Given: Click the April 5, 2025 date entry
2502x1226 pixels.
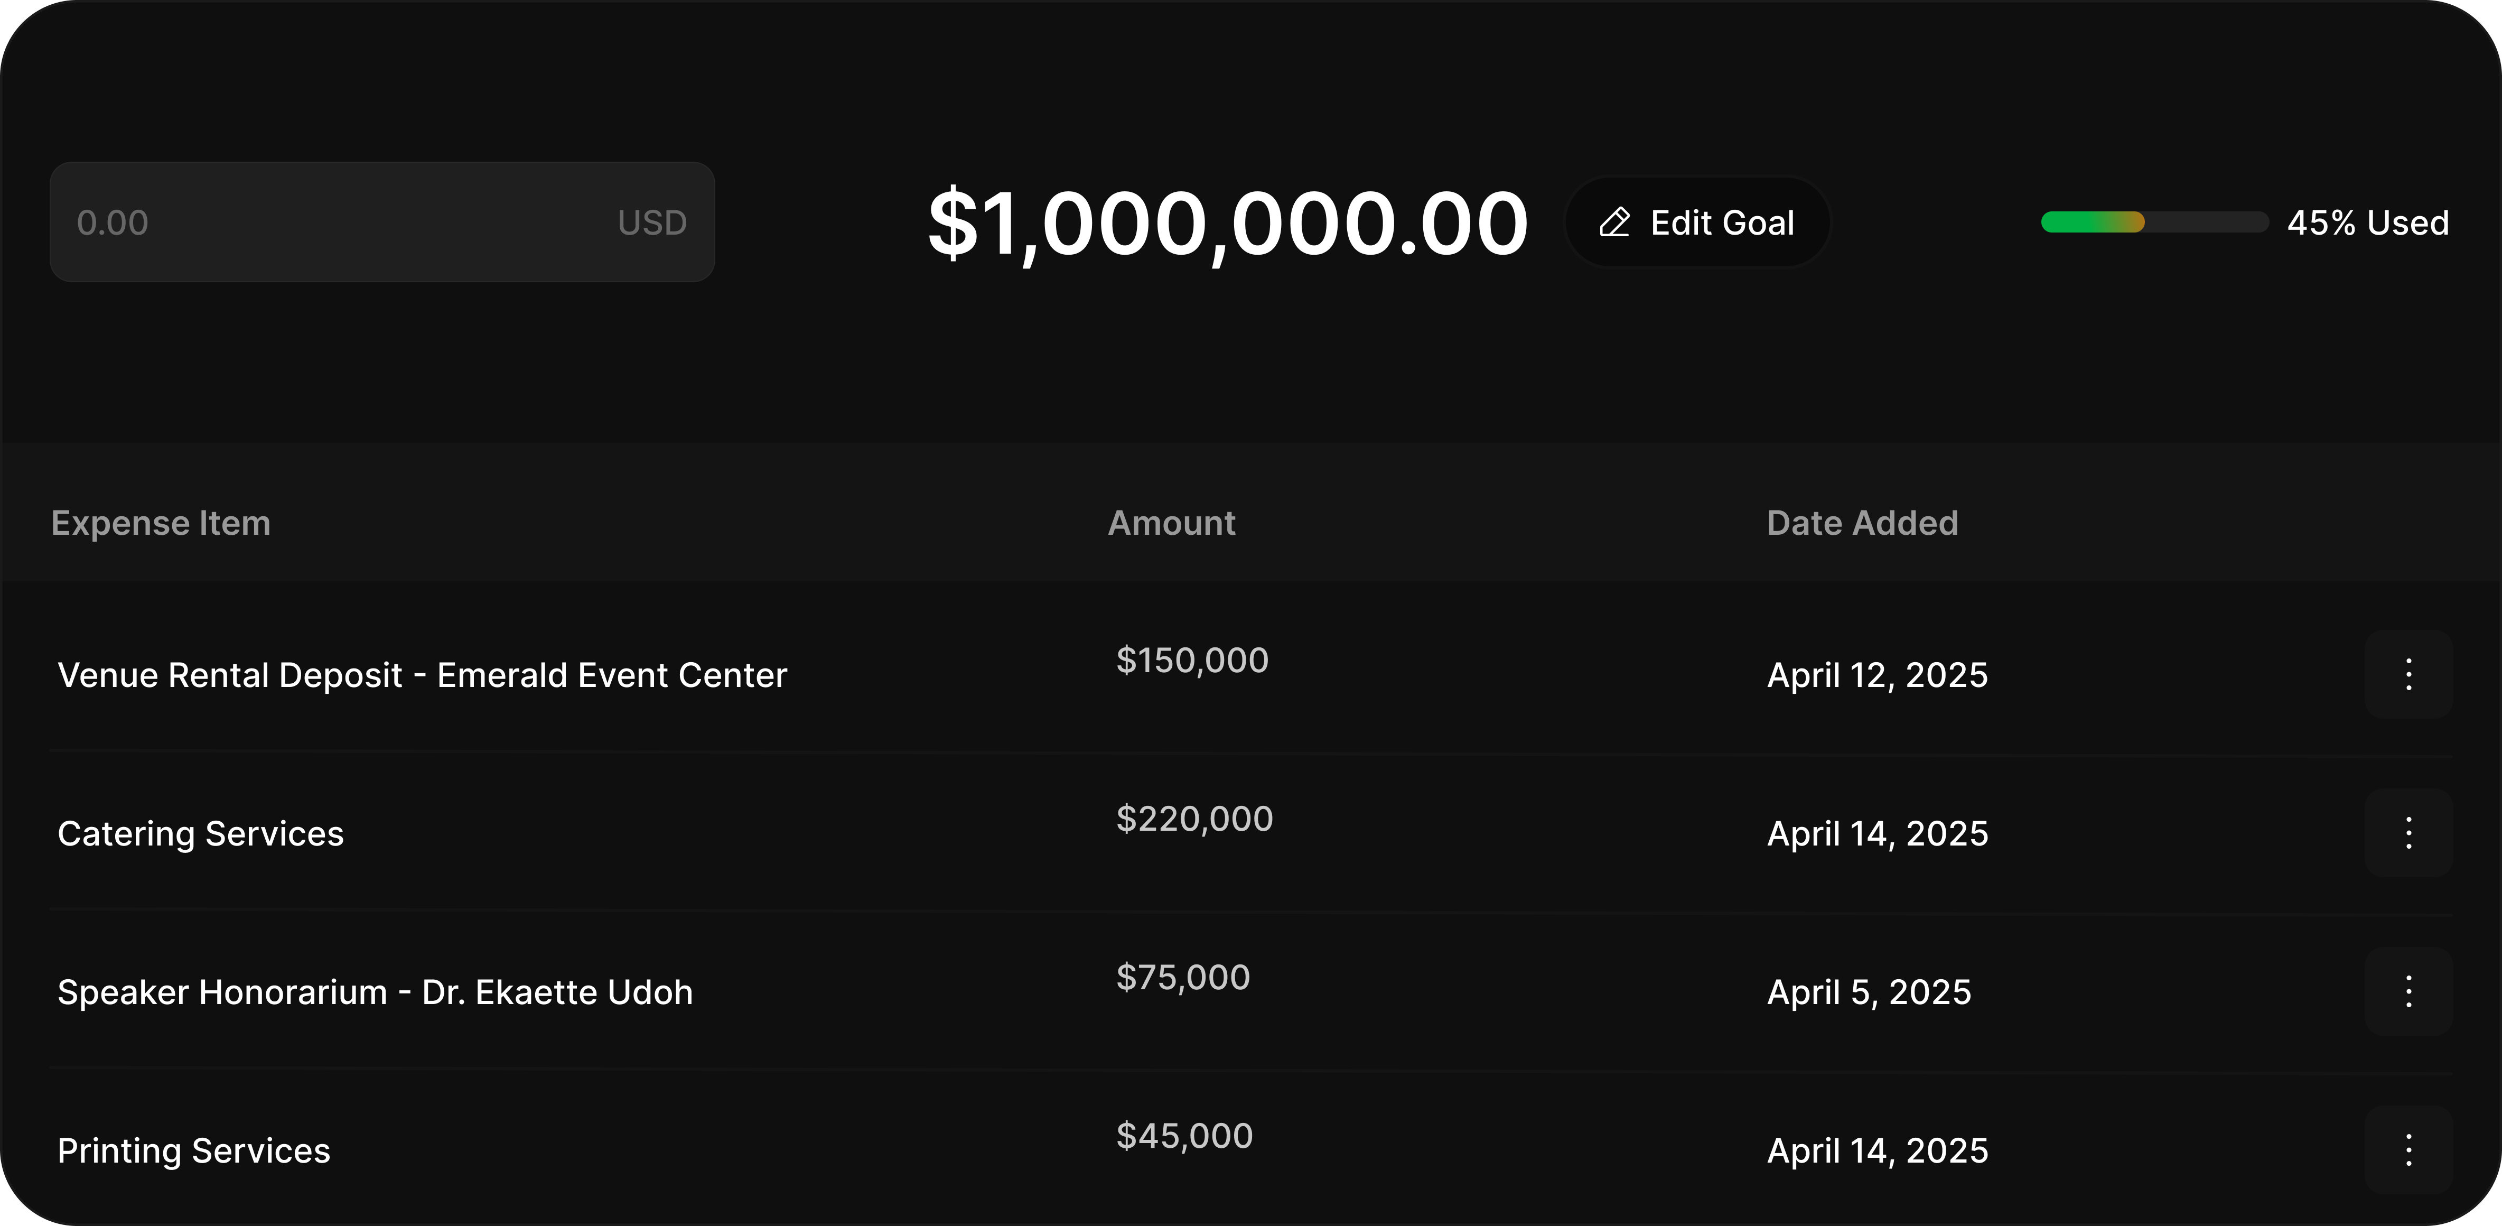Looking at the screenshot, I should (1869, 991).
